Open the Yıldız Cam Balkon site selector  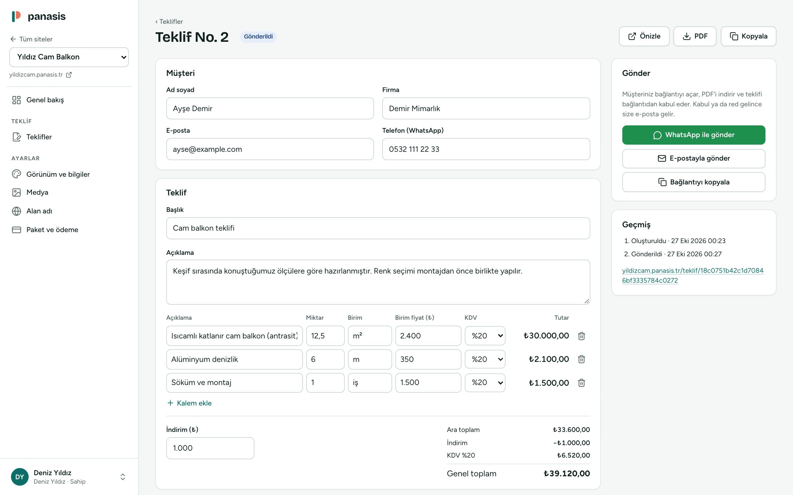[69, 57]
